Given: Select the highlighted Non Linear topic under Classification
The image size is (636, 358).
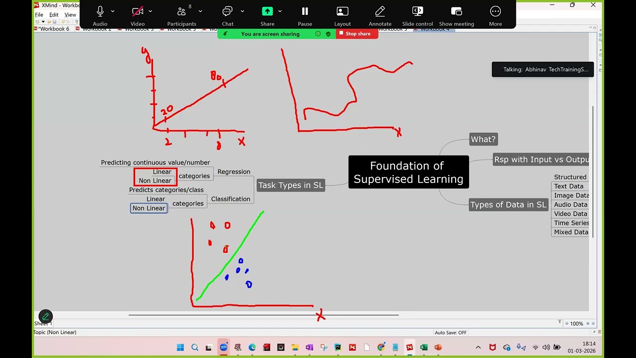Looking at the screenshot, I should [x=149, y=208].
